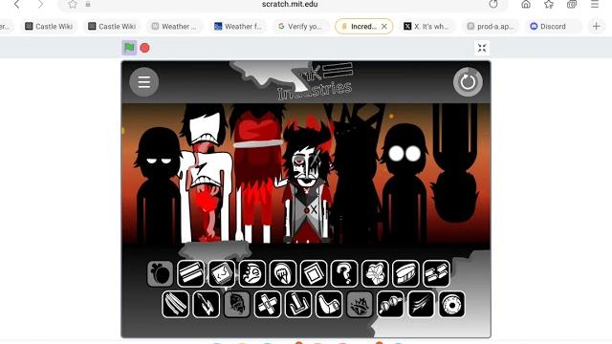Close the Incredibox browser tab
This screenshot has height=344, width=612.
384,26
